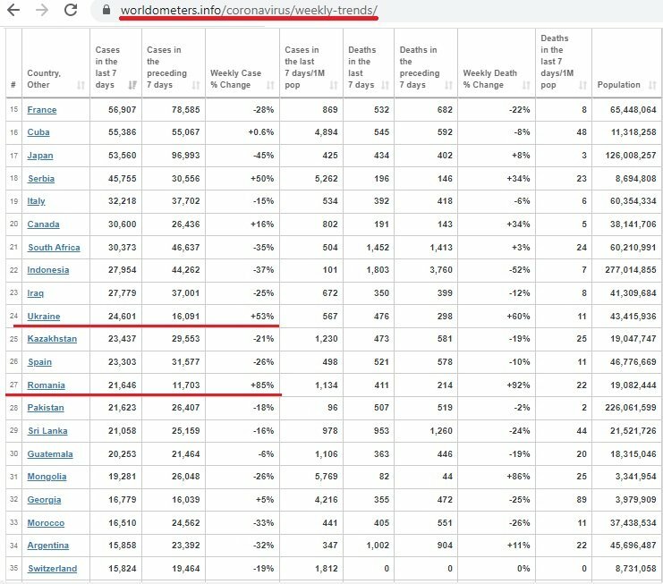Select Canada's population 38,141,706
Screen dimensions: 663x584
633,224
